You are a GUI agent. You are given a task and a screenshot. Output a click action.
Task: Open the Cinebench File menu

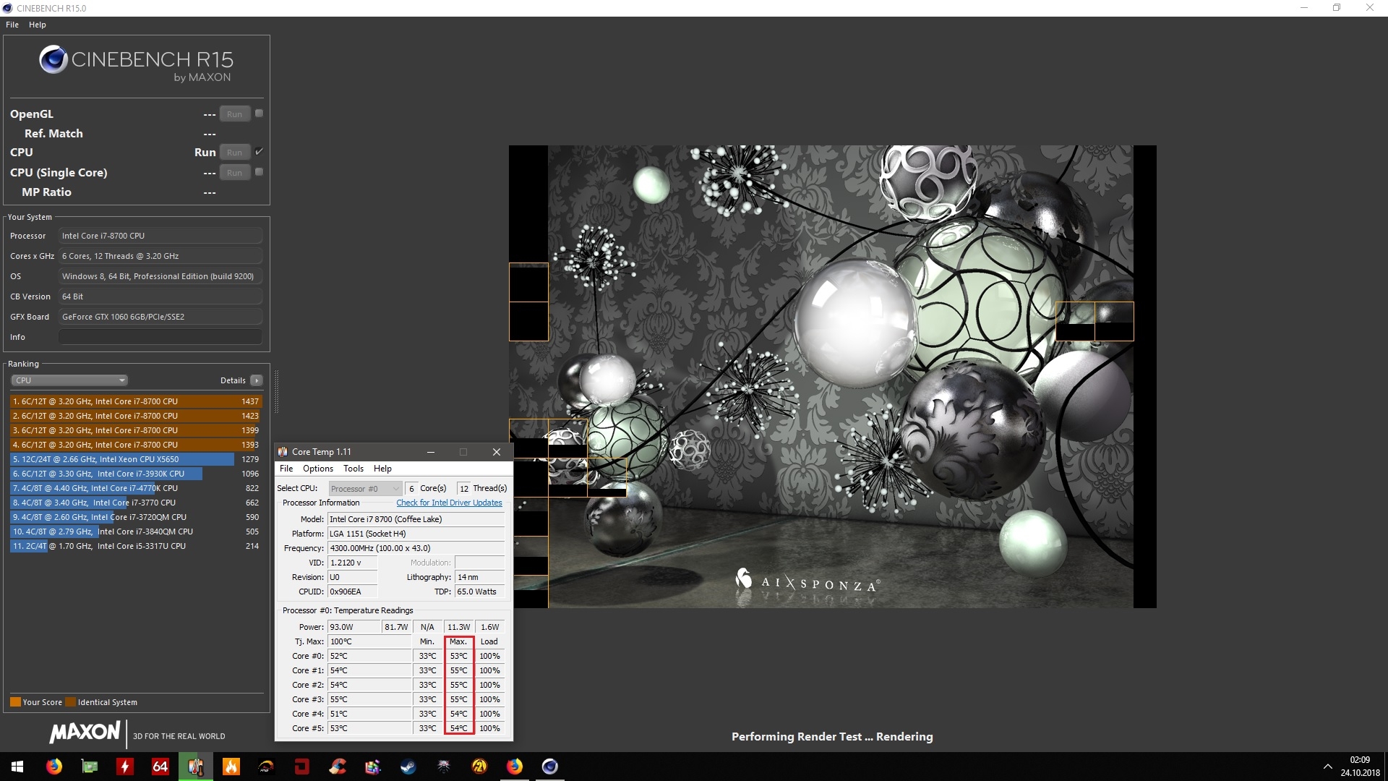tap(12, 25)
